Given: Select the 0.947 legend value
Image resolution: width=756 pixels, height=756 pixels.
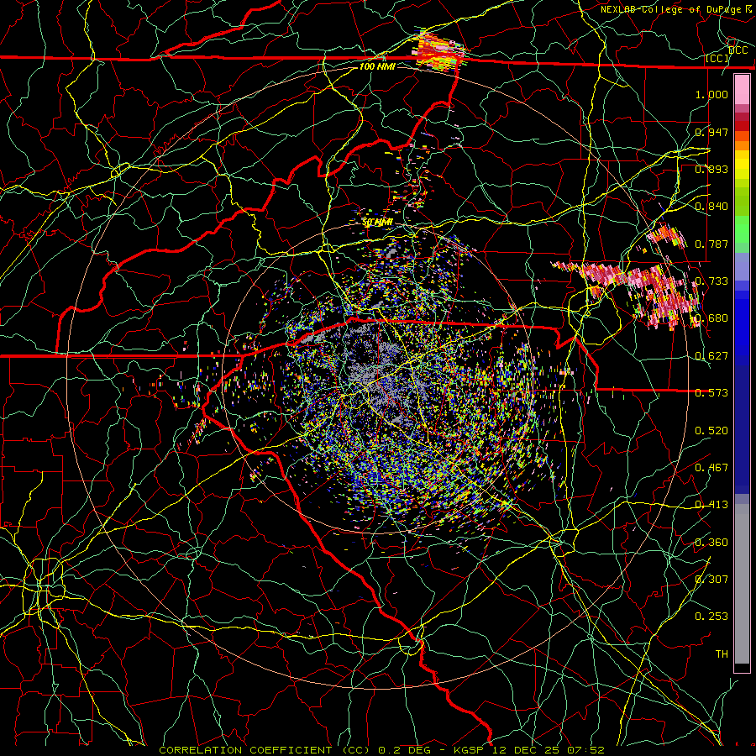Looking at the screenshot, I should (x=711, y=132).
